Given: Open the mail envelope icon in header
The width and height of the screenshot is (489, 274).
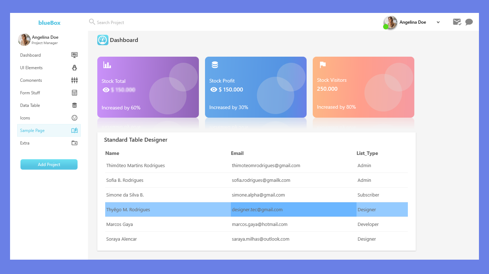Looking at the screenshot, I should pos(457,22).
